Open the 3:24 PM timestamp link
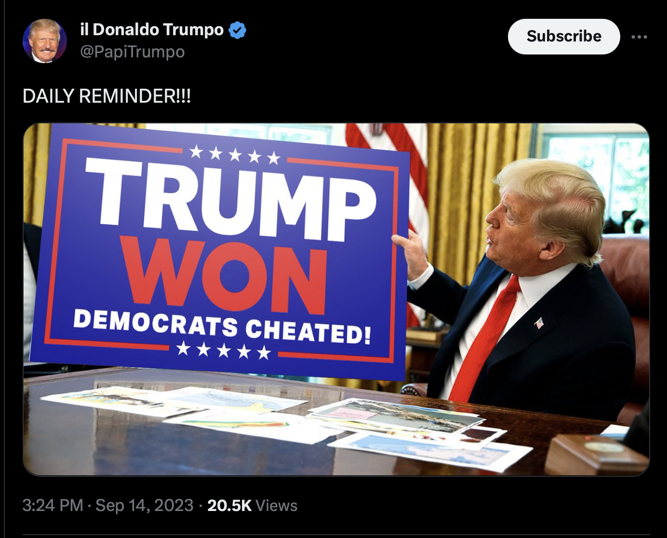Image resolution: width=667 pixels, height=538 pixels. (53, 505)
